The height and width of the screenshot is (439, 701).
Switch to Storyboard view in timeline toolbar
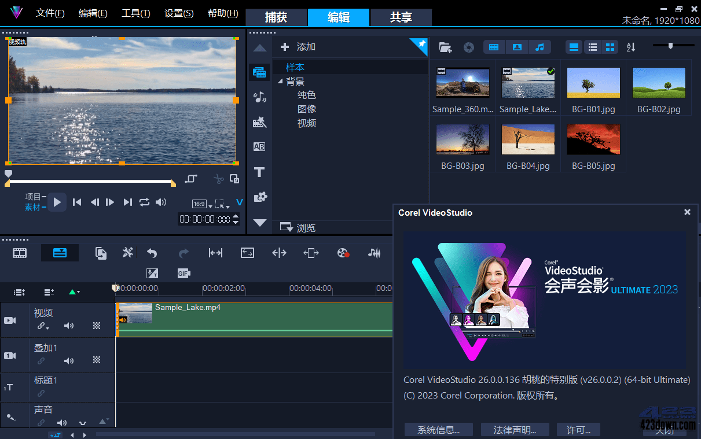(x=19, y=253)
